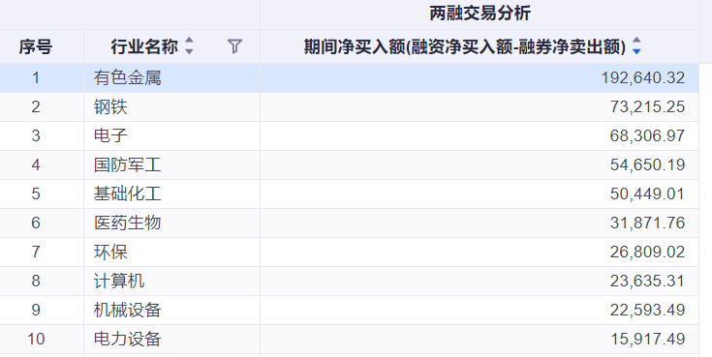Screen dimensions: 712x357
Task: Sort by 行业名称 column arrows
Action: point(189,46)
